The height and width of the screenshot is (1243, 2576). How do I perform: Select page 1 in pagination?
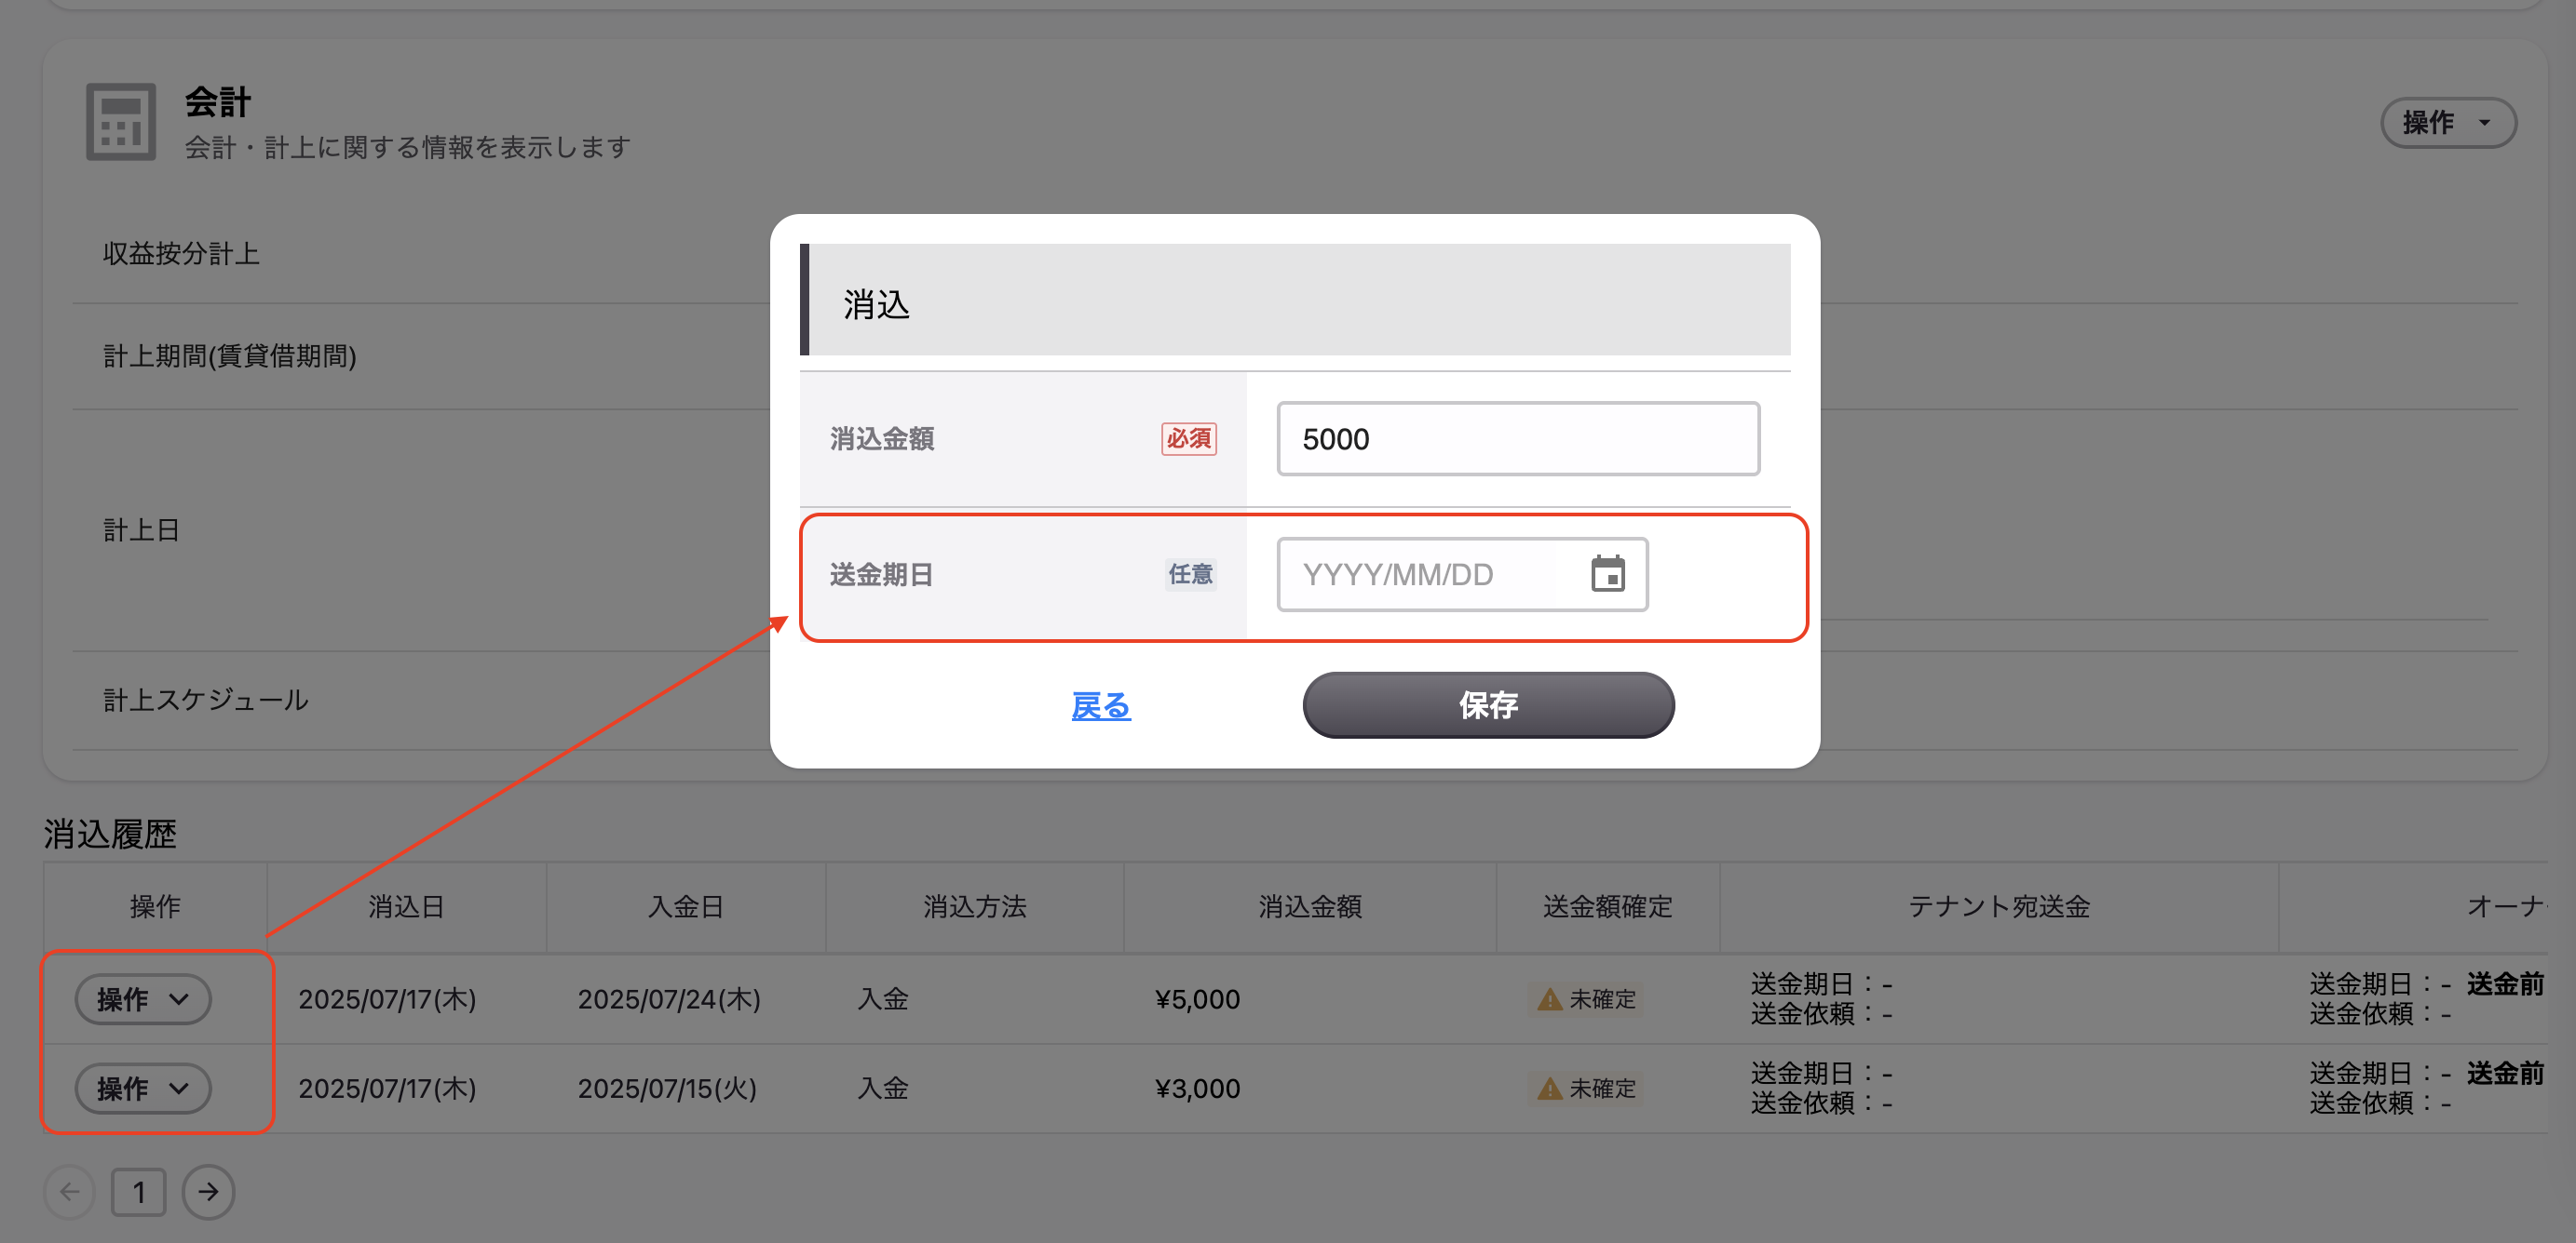click(138, 1191)
